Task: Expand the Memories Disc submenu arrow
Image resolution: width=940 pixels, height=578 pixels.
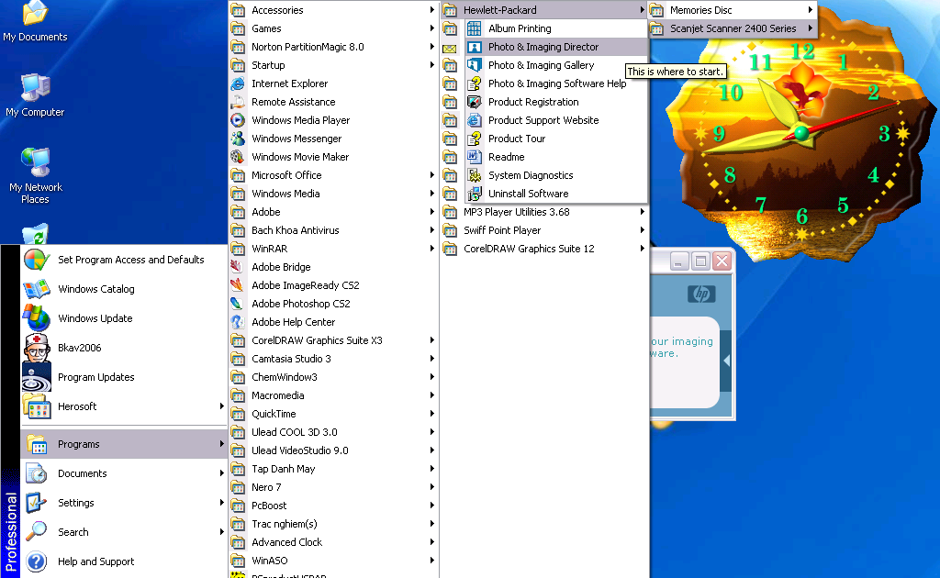Action: [810, 10]
